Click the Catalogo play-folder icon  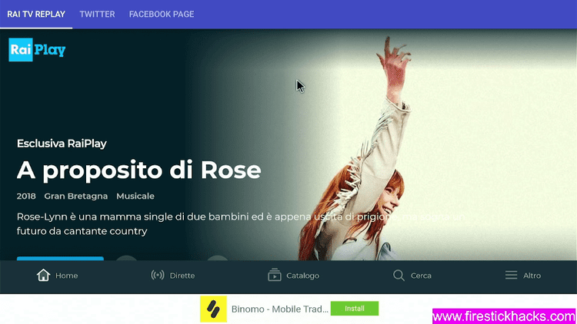[x=274, y=275]
